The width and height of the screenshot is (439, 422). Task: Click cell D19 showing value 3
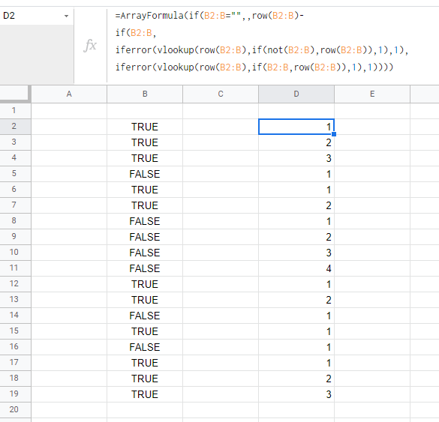click(296, 394)
